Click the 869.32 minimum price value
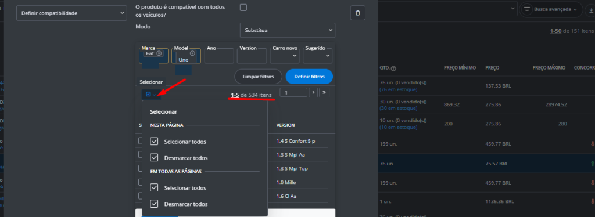Image resolution: width=595 pixels, height=217 pixels. pyautogui.click(x=451, y=104)
